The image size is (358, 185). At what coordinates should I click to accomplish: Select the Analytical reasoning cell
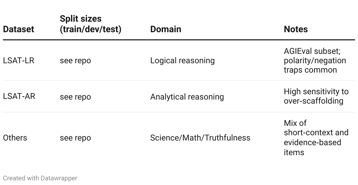[x=187, y=97]
